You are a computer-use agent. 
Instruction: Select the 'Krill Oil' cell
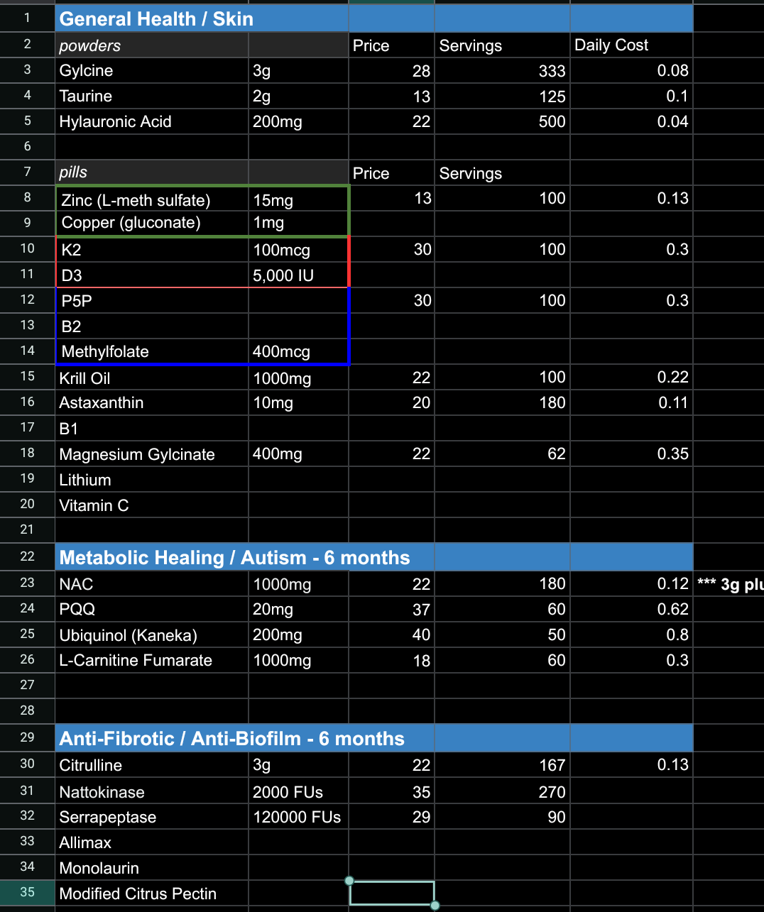coord(152,378)
